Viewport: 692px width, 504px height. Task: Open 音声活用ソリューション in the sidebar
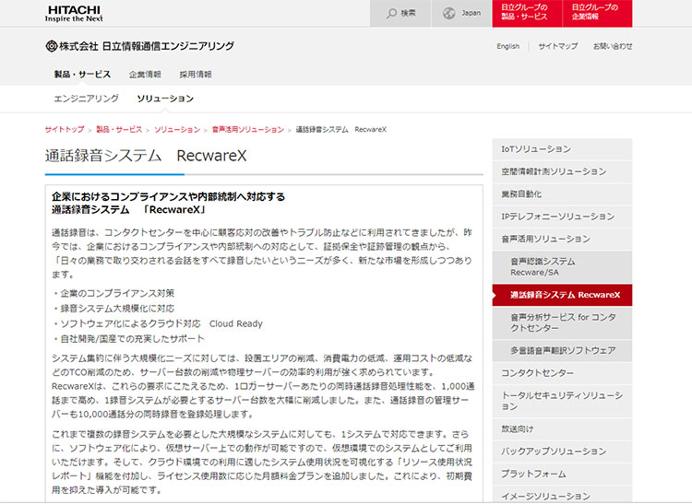[562, 240]
